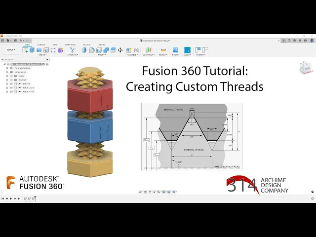The image size is (316, 237).
Task: Toggle visibility of the Analysis folder
Action: (x=11, y=80)
